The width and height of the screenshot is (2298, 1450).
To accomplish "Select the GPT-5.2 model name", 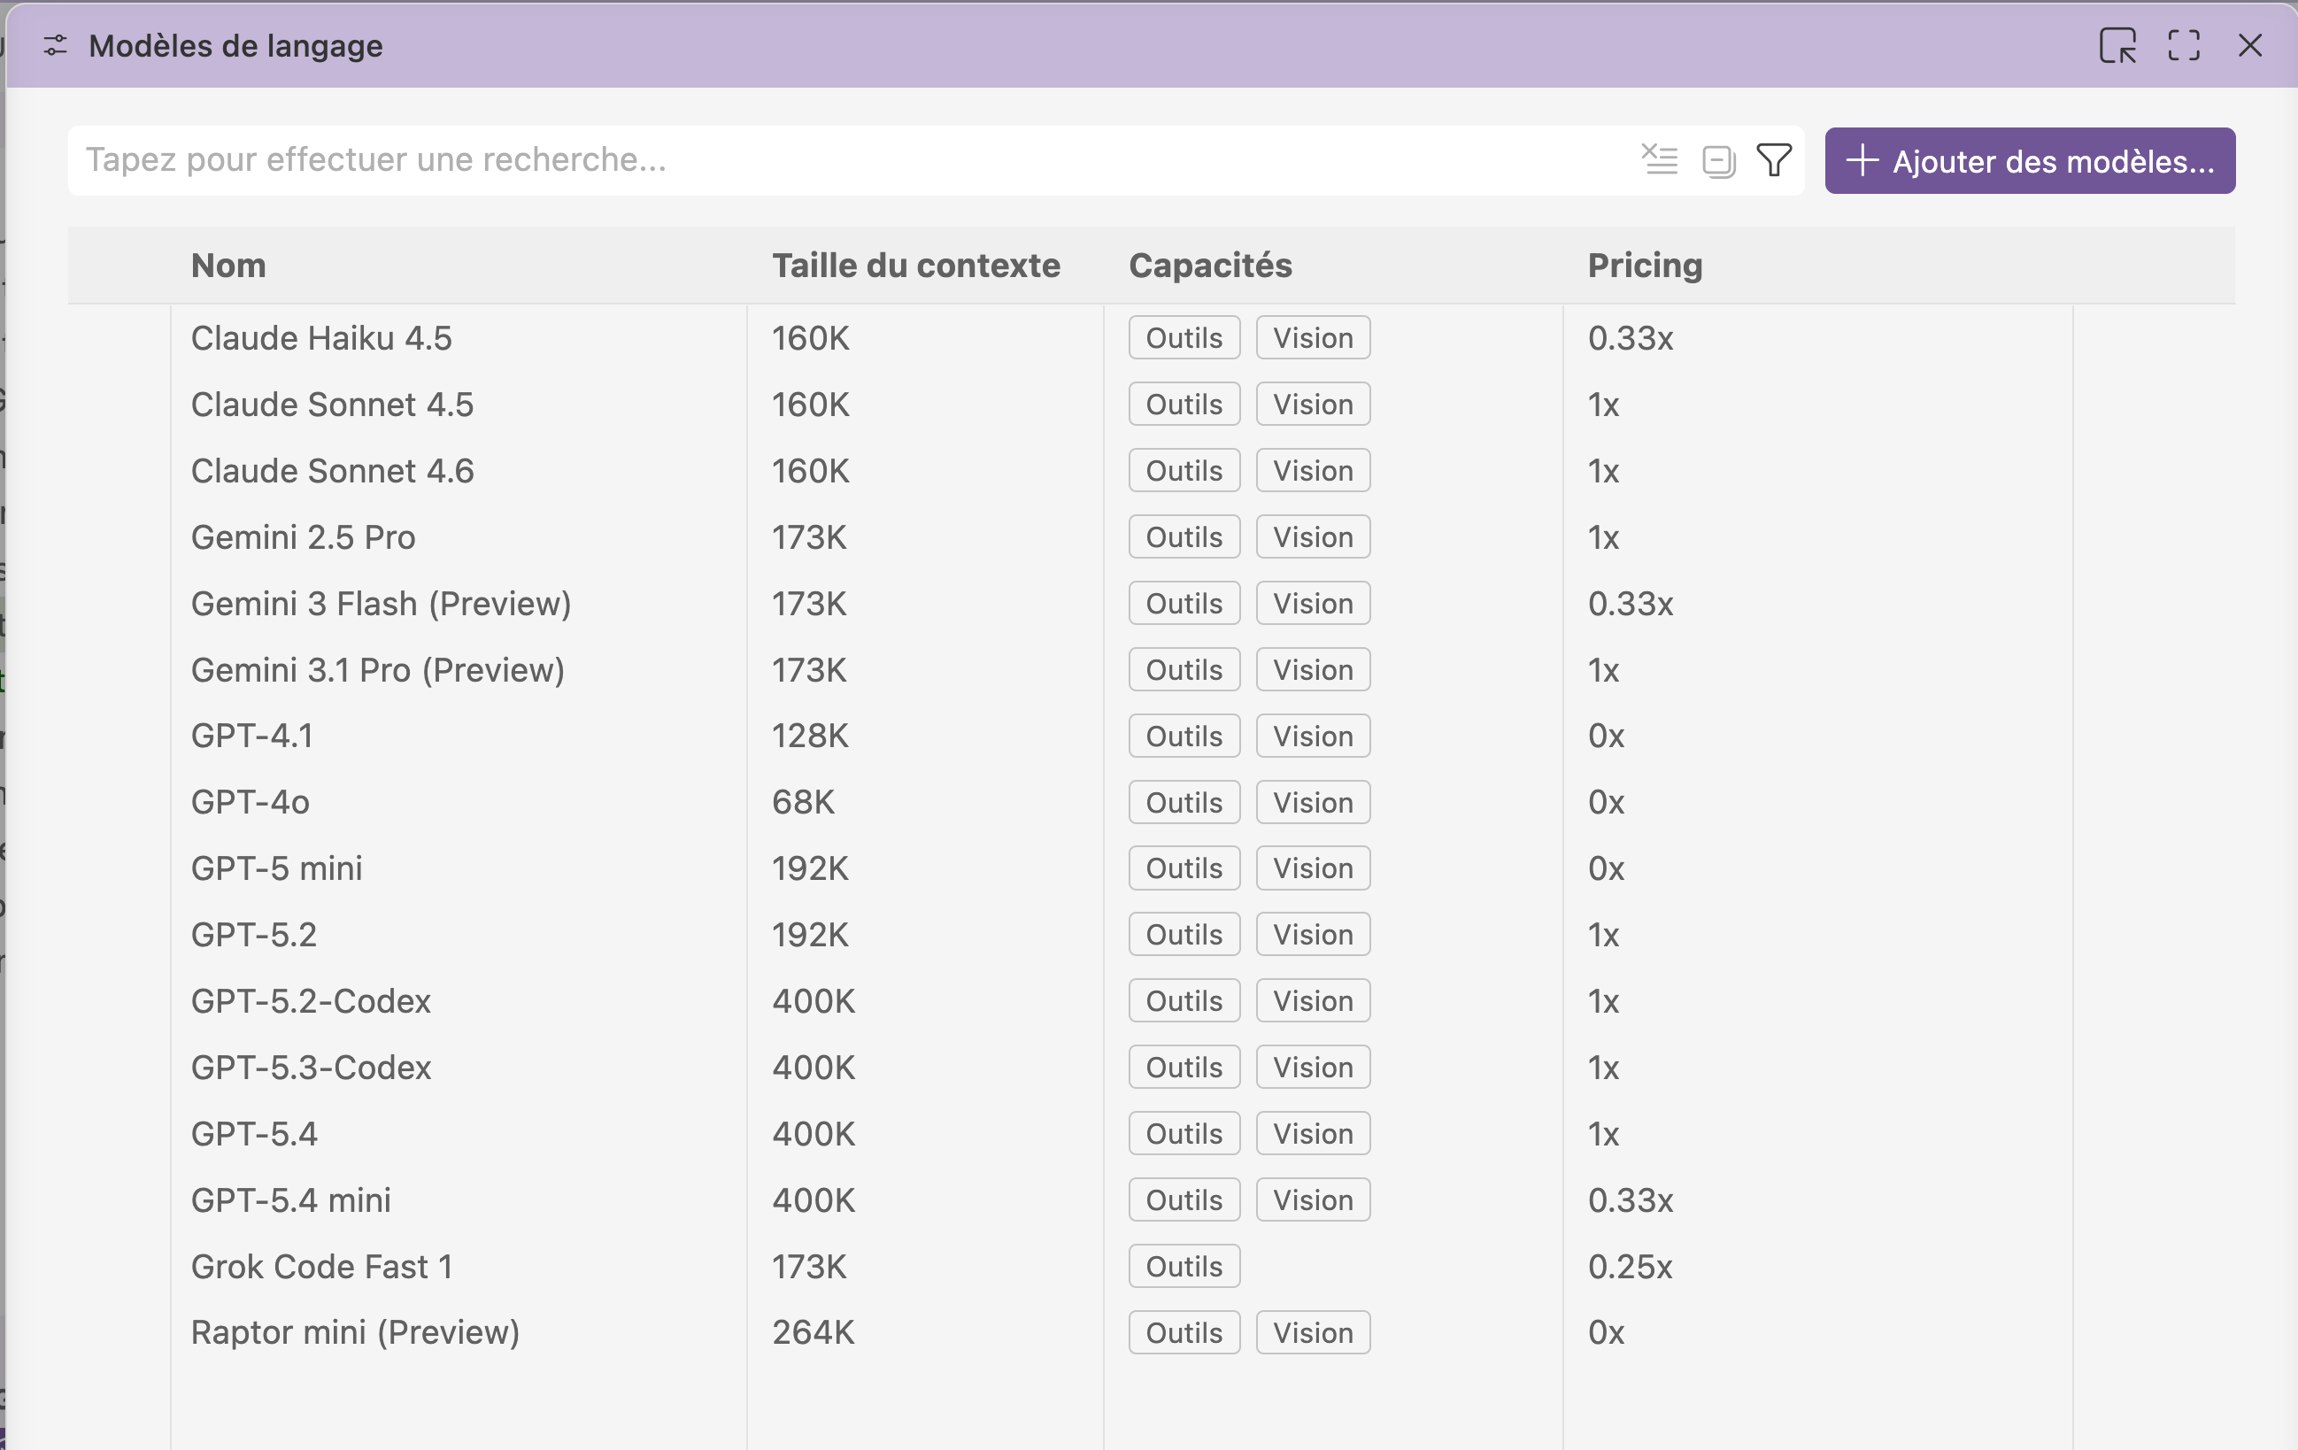I will pyautogui.click(x=254, y=935).
